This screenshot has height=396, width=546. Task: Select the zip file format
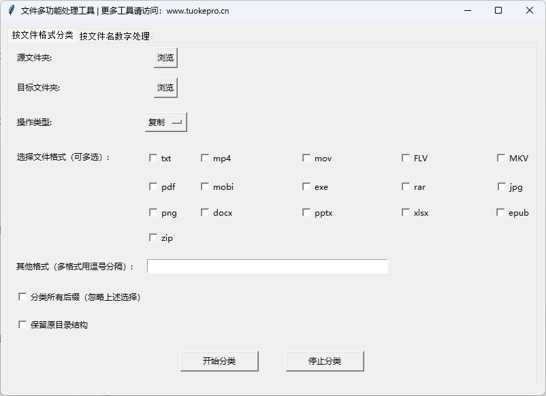tap(153, 237)
